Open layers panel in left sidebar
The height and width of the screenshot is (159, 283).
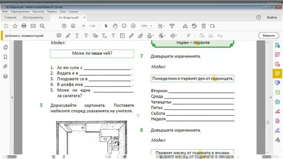point(5,76)
